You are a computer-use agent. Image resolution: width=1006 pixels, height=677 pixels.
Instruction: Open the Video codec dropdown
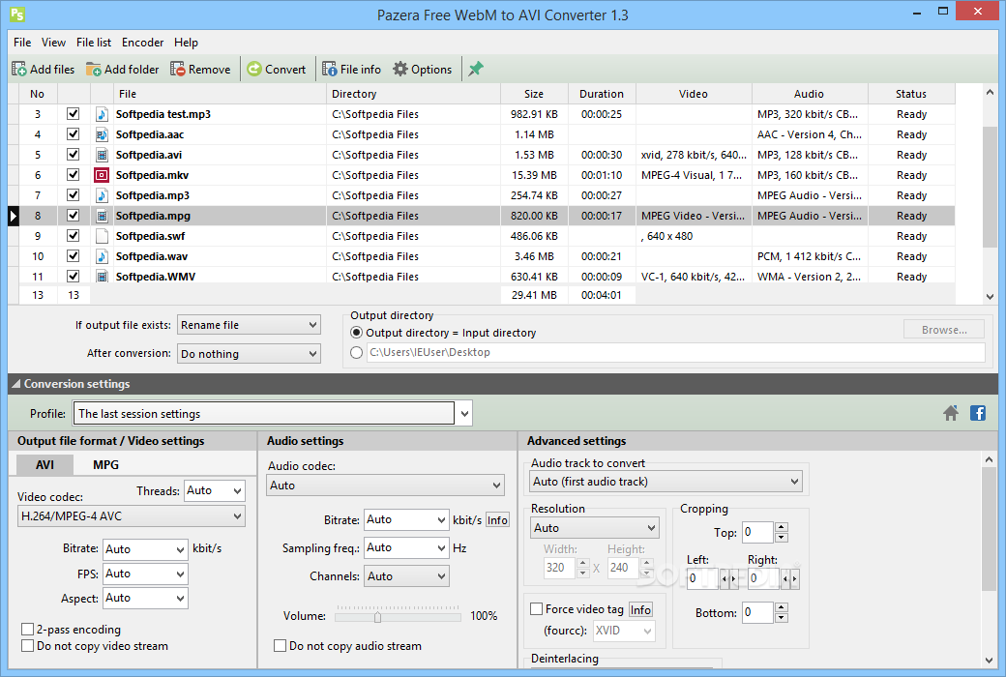132,515
